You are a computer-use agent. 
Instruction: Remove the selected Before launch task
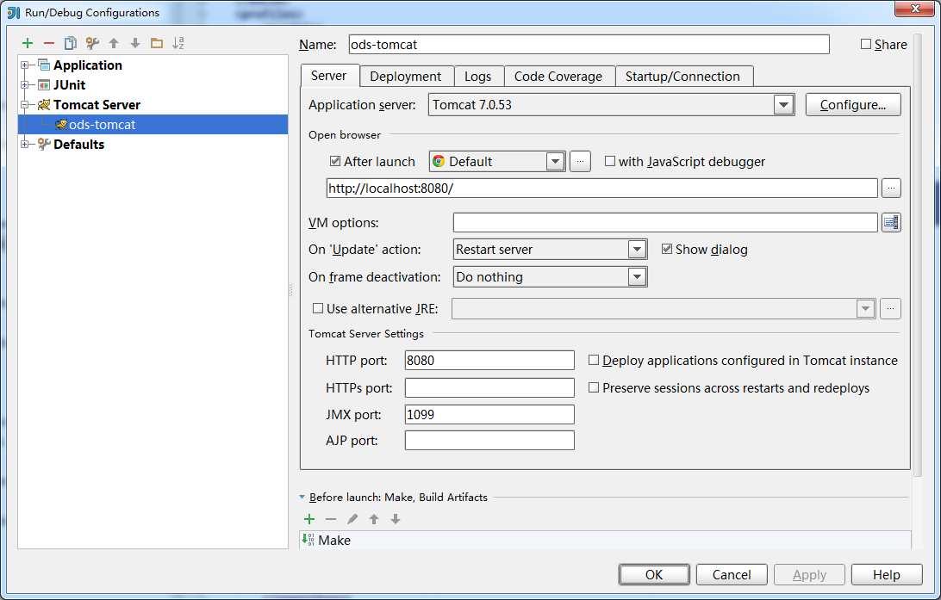click(x=331, y=519)
